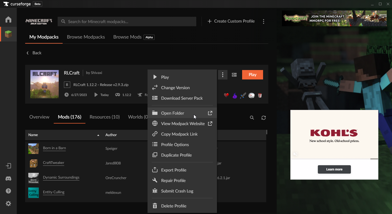The width and height of the screenshot is (392, 214).
Task: Click the curseforge logo in title bar
Action: pos(17,4)
